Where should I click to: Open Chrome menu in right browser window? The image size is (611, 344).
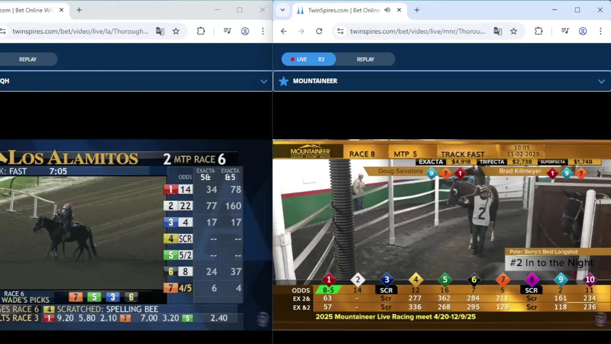click(x=600, y=31)
